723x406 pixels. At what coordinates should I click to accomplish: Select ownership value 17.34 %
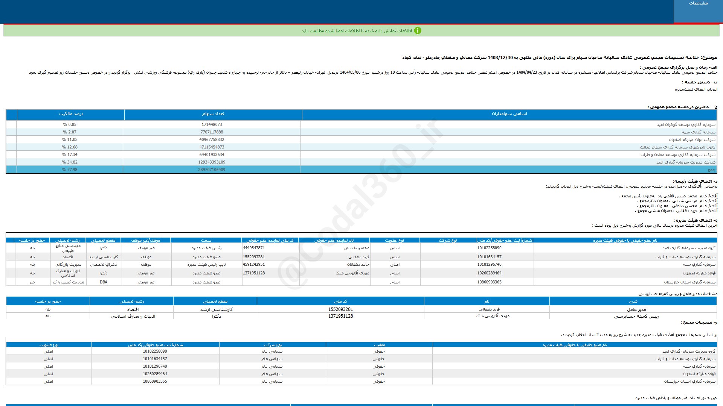[x=70, y=155]
